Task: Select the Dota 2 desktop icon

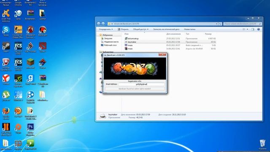Action: pyautogui.click(x=43, y=47)
